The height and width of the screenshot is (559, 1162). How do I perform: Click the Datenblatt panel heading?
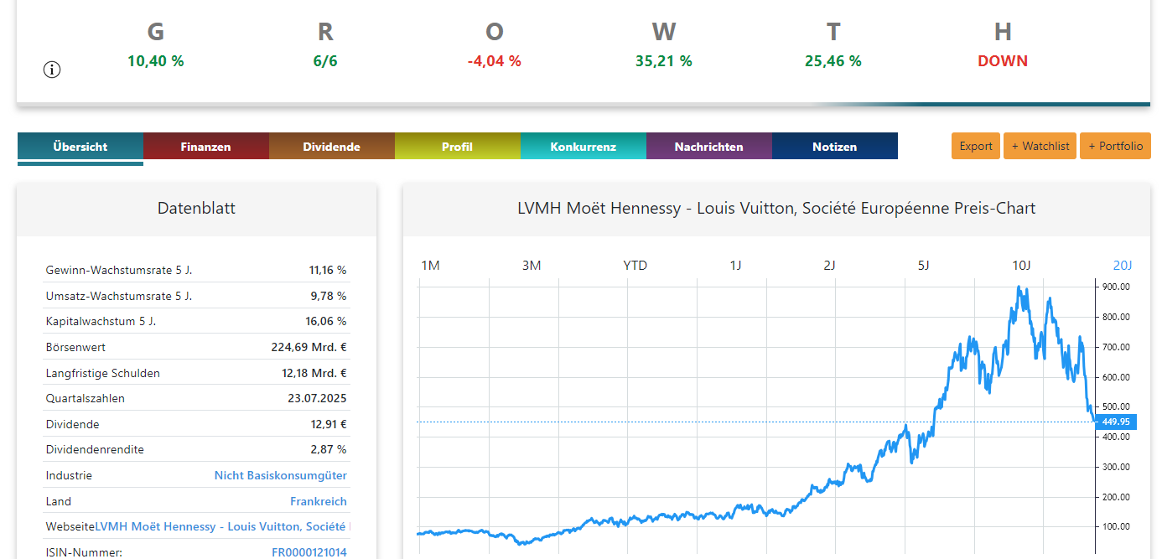(x=196, y=209)
